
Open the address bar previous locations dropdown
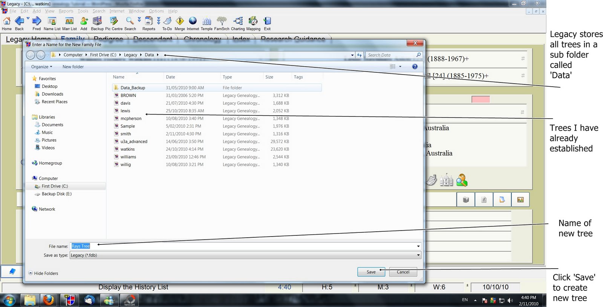point(352,55)
